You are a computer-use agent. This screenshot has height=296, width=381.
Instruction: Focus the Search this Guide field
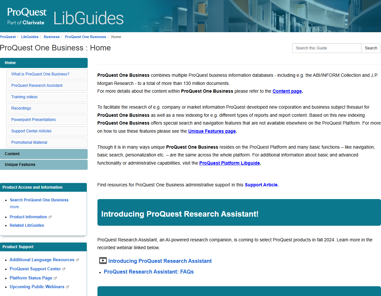coord(327,48)
